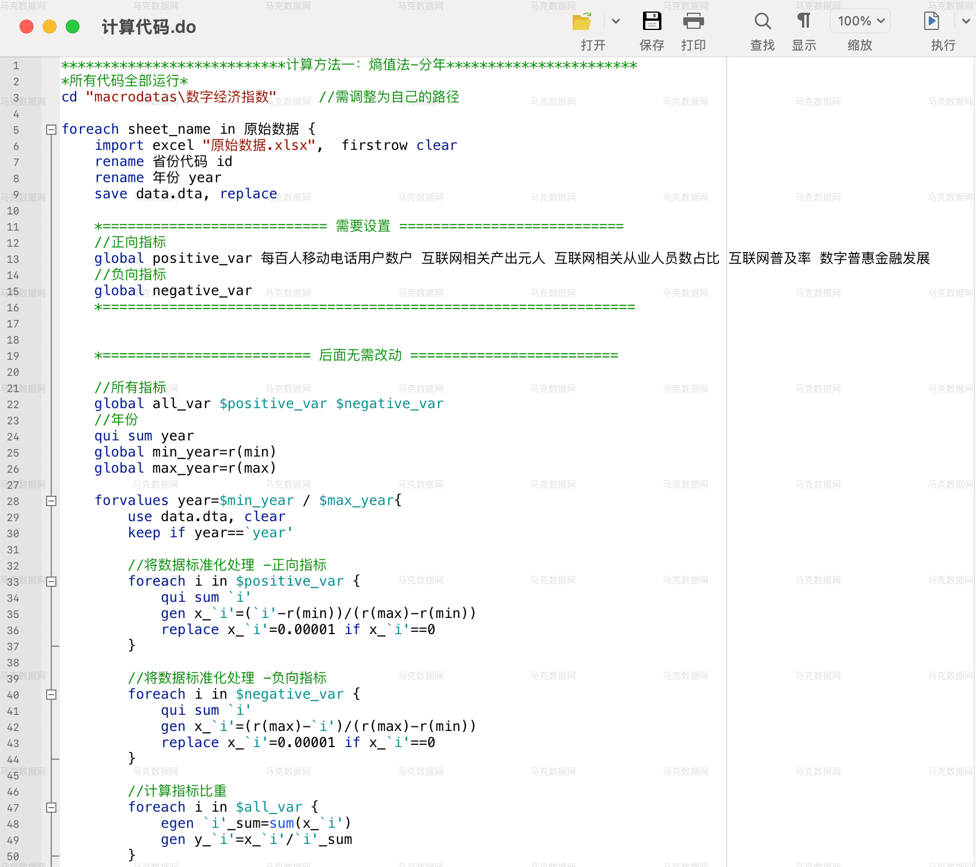Click line number 28 in the gutter
The width and height of the screenshot is (976, 867).
[13, 501]
